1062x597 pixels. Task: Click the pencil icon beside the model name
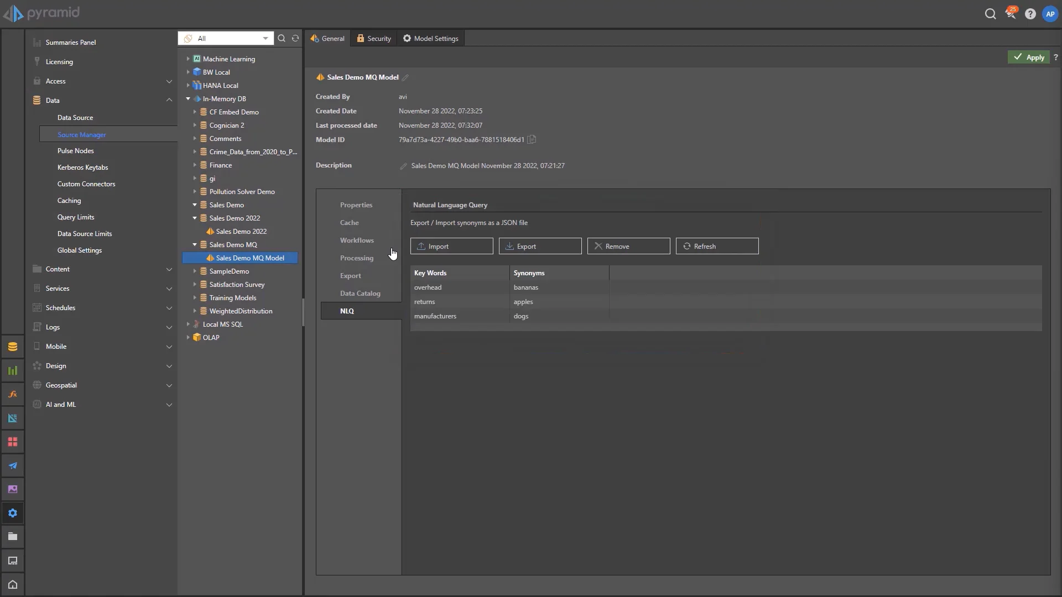(405, 77)
